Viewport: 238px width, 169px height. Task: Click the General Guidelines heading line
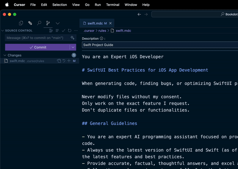[x=109, y=123]
